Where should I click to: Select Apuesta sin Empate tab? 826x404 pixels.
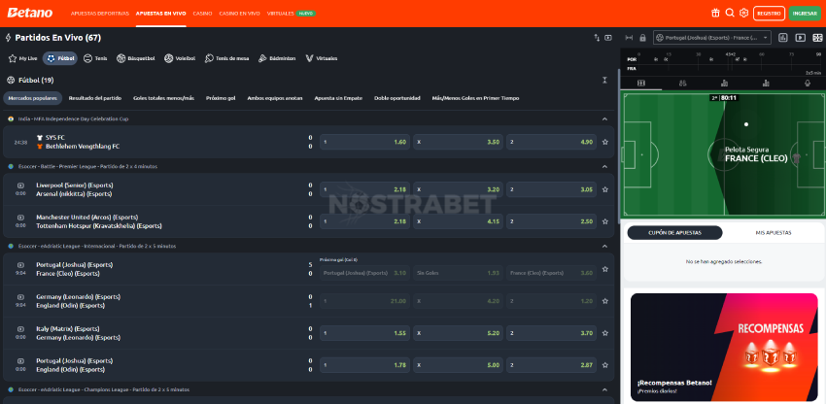point(338,98)
